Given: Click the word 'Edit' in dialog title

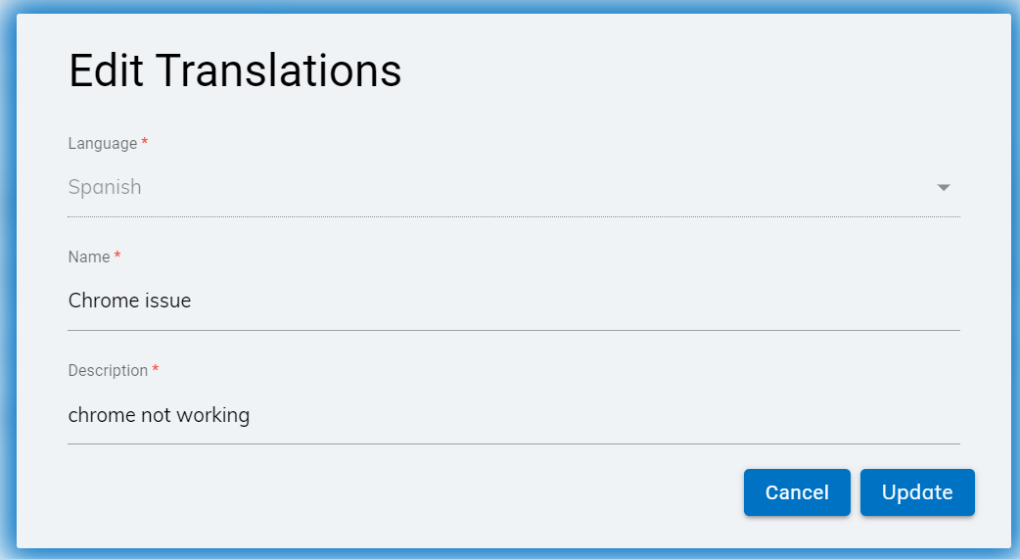Looking at the screenshot, I should tap(106, 71).
